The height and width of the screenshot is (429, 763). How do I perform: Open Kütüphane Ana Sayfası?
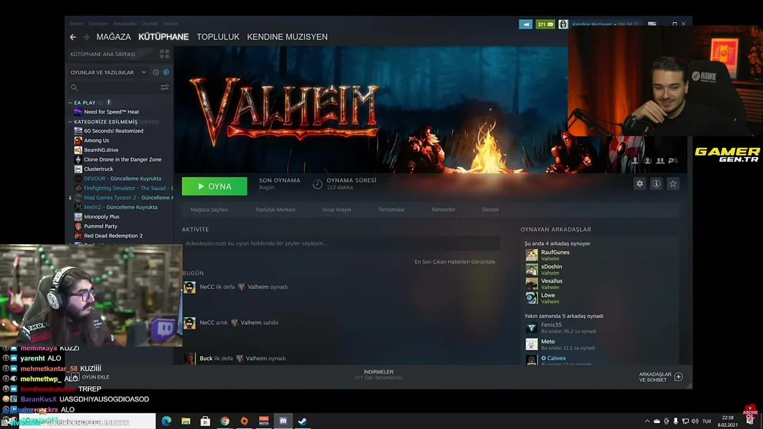click(103, 54)
